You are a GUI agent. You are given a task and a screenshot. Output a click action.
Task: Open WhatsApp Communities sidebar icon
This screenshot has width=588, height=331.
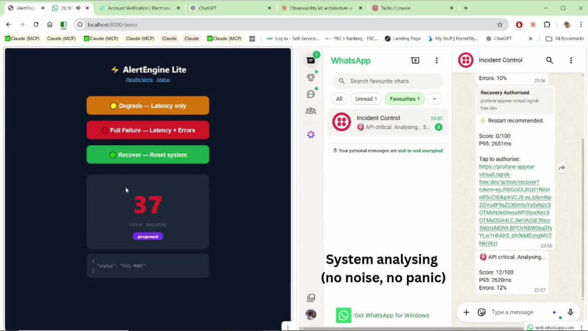coord(311,111)
